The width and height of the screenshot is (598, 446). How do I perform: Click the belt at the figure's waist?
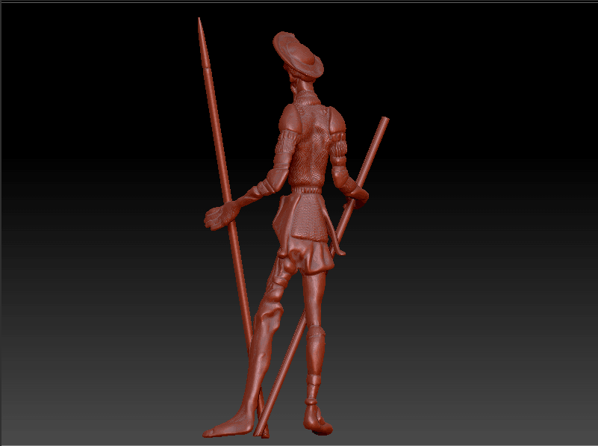[x=308, y=190]
